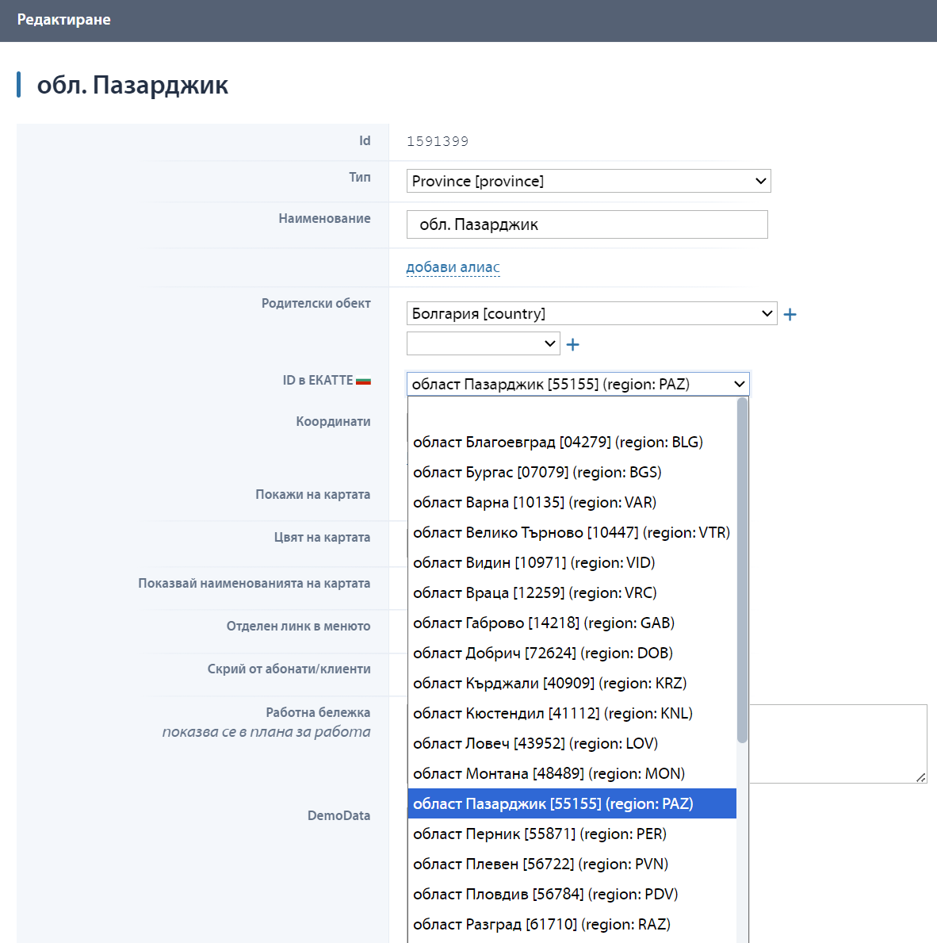
Task: Pick highlighted област Пазарджик [55155] option
Action: click(x=572, y=803)
